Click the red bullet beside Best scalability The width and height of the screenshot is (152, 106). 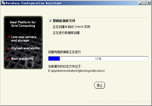[x=9, y=59]
